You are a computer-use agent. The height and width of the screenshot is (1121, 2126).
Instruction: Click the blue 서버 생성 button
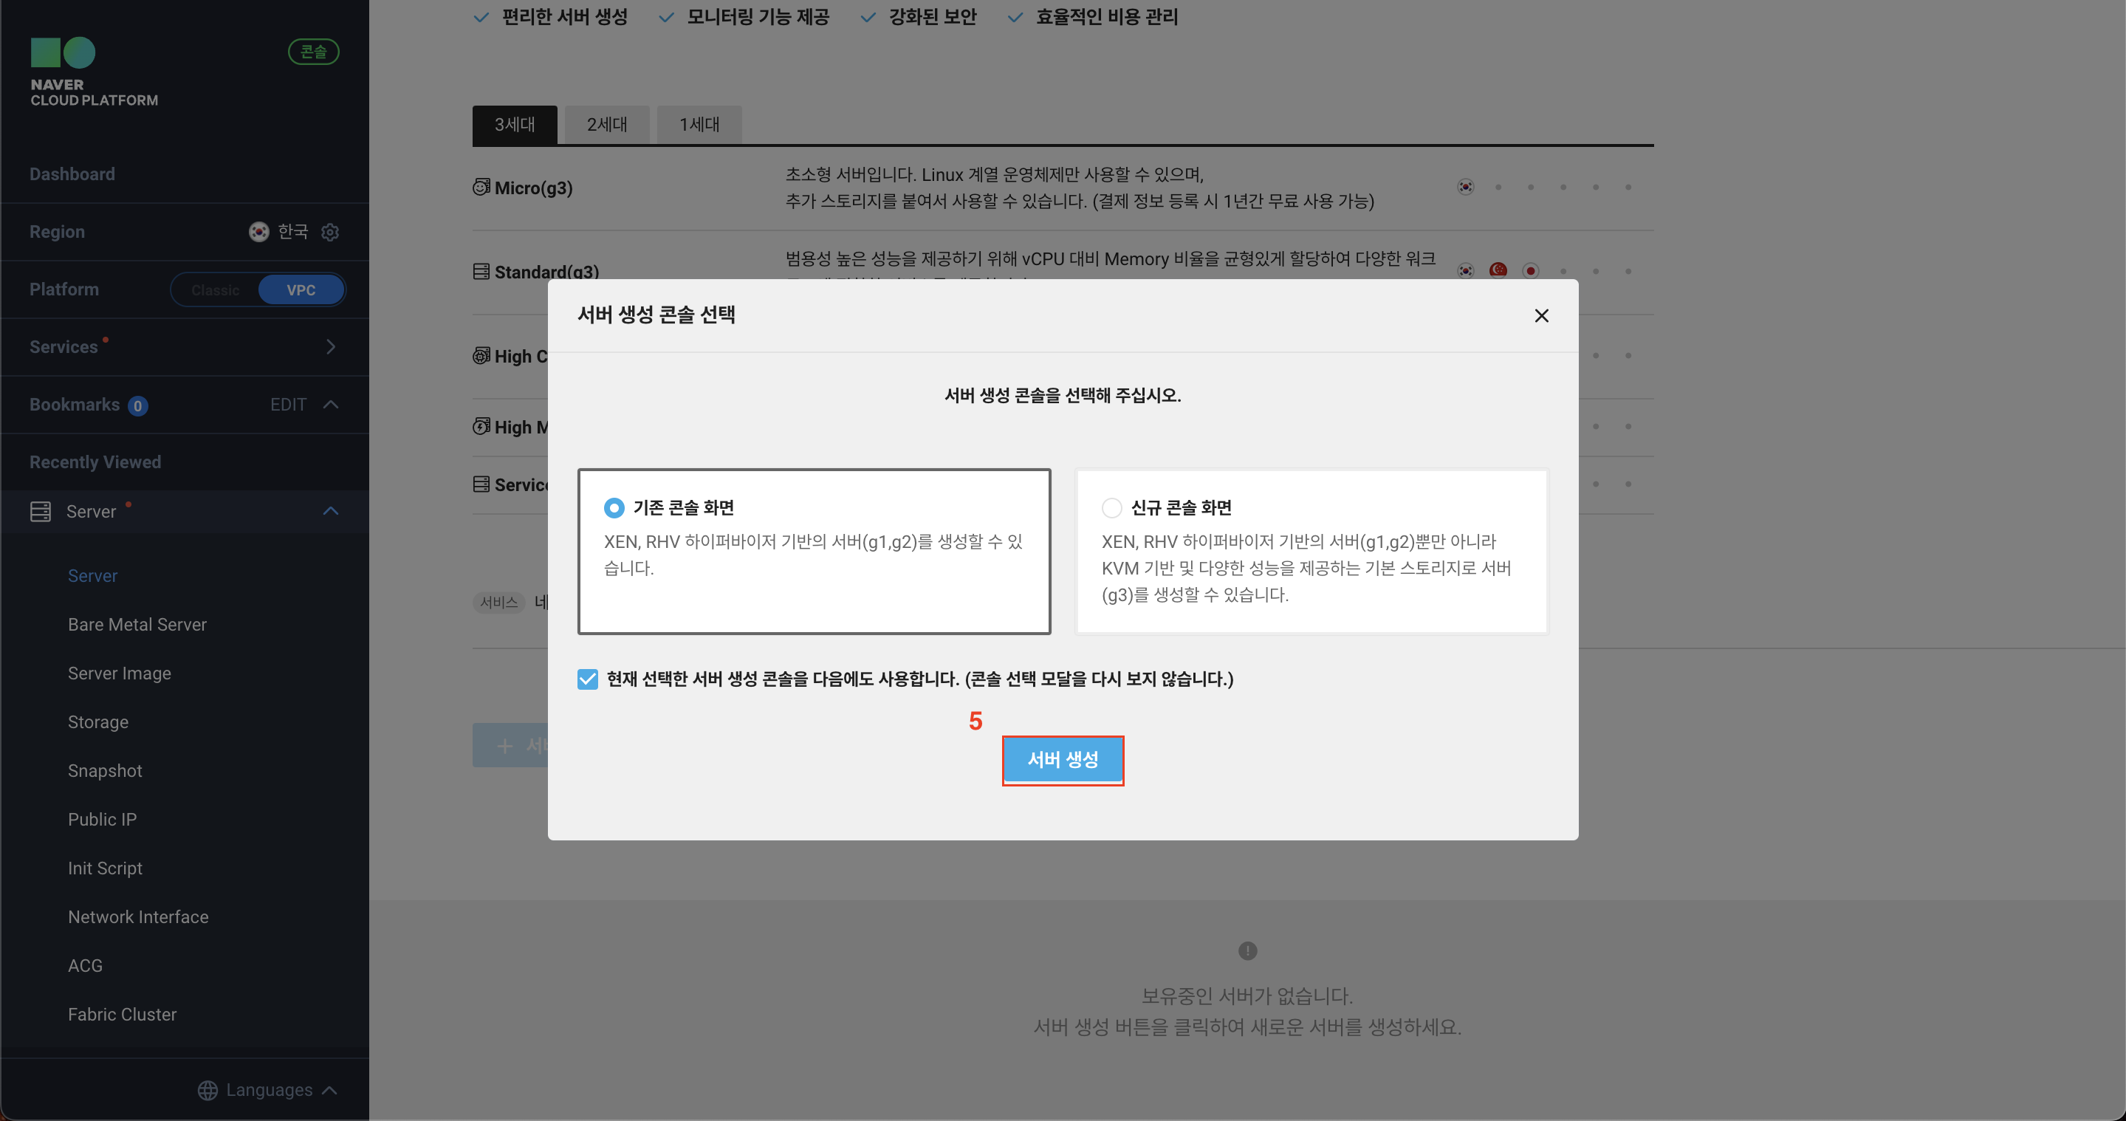[1062, 759]
